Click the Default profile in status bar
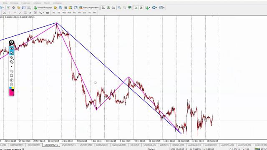This screenshot has width=267, height=150. [x=151, y=149]
